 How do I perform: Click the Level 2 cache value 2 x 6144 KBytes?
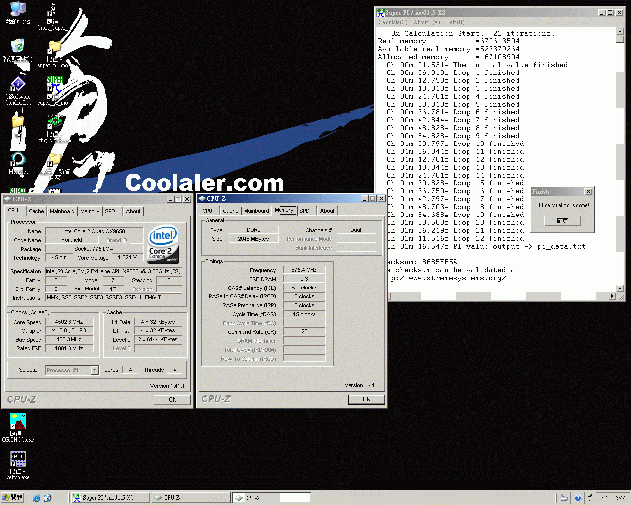point(158,340)
